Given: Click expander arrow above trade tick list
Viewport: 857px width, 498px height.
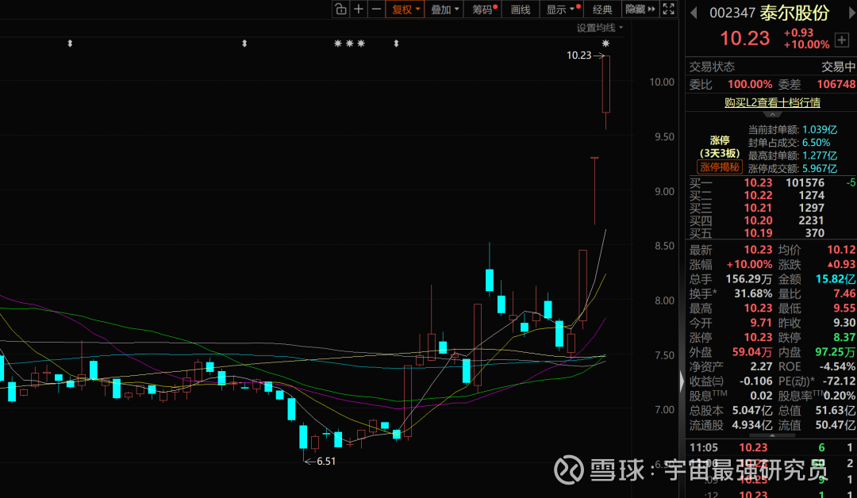Looking at the screenshot, I should pyautogui.click(x=772, y=436).
